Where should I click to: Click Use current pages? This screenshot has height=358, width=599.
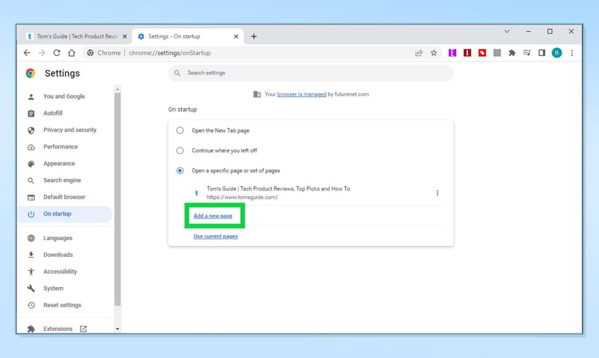pos(215,236)
